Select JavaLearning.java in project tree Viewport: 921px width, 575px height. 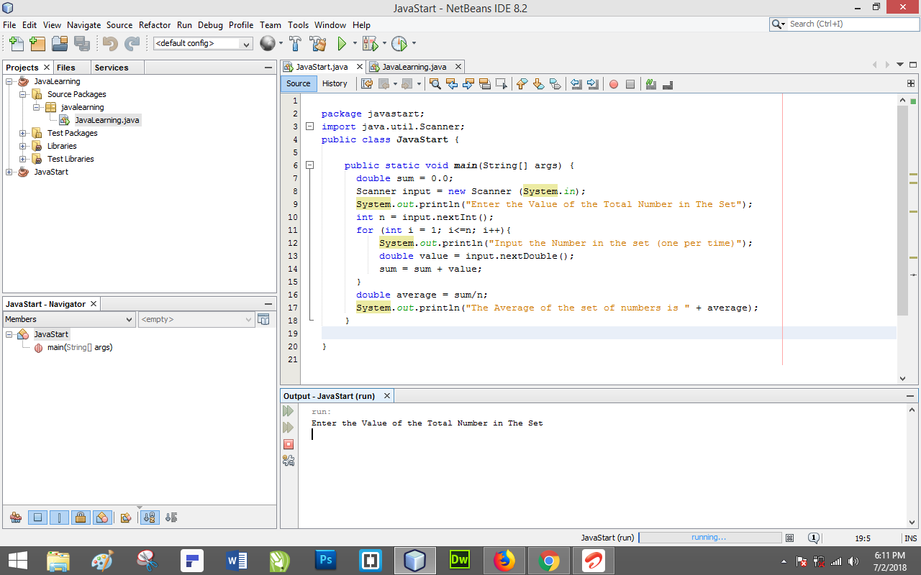106,120
